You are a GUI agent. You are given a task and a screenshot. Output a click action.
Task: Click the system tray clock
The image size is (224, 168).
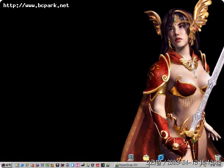pyautogui.click(x=215, y=165)
